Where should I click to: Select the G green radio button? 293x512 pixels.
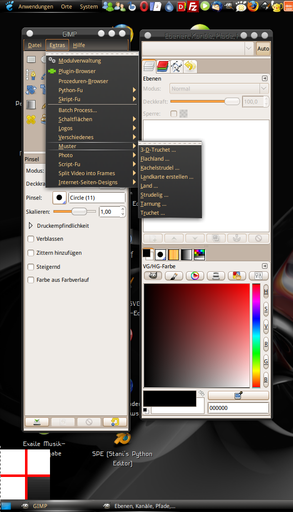point(266,361)
